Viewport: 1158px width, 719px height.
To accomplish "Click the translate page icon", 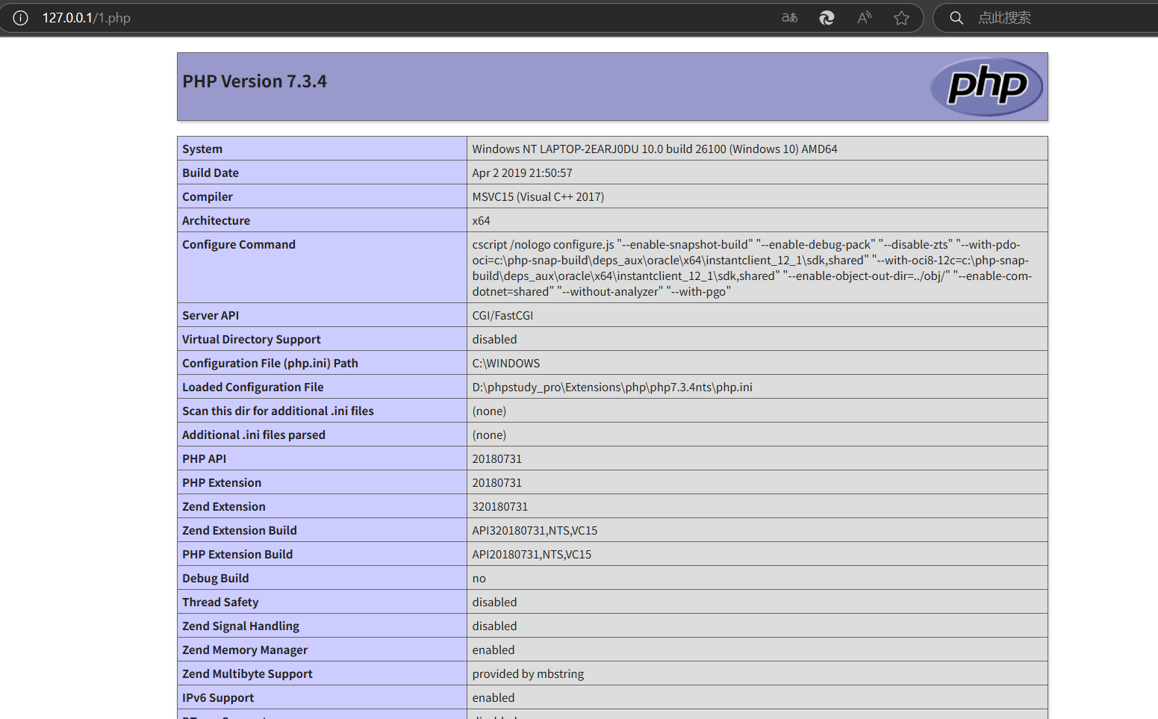I will tap(789, 18).
